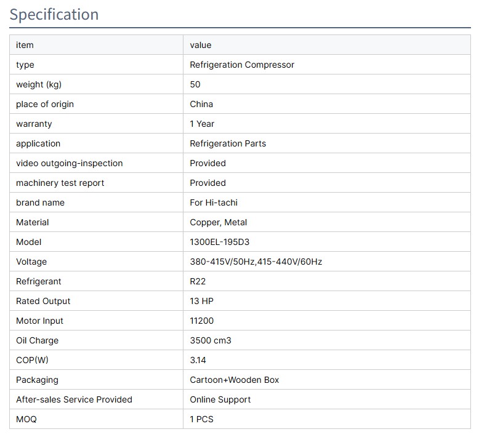Click the Copper, Metal material value
This screenshot has width=479, height=437.
[x=219, y=222]
